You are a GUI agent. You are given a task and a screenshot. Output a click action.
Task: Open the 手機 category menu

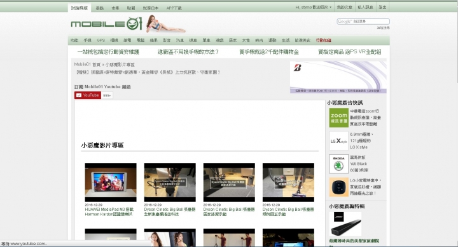(87, 40)
